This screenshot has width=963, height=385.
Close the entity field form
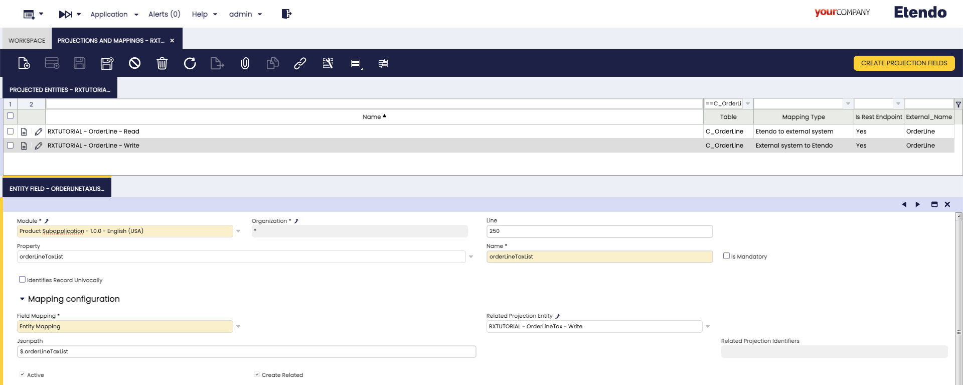click(x=947, y=204)
